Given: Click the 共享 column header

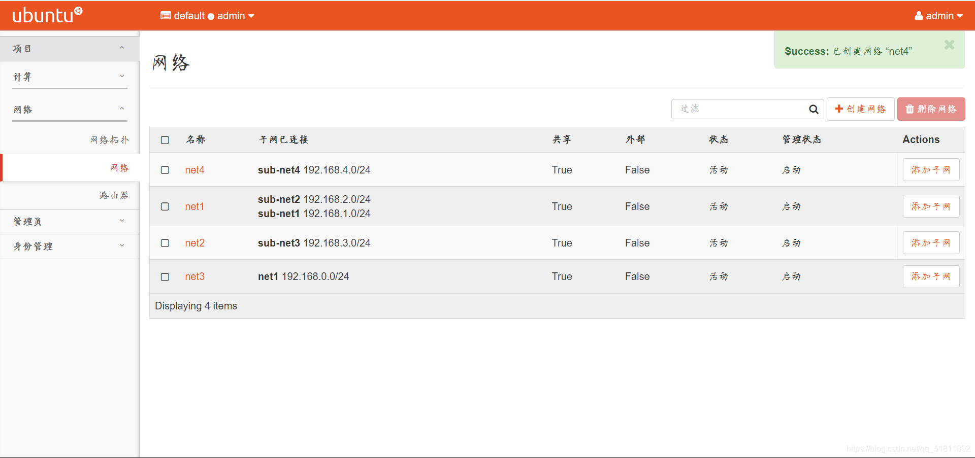Looking at the screenshot, I should tap(562, 139).
